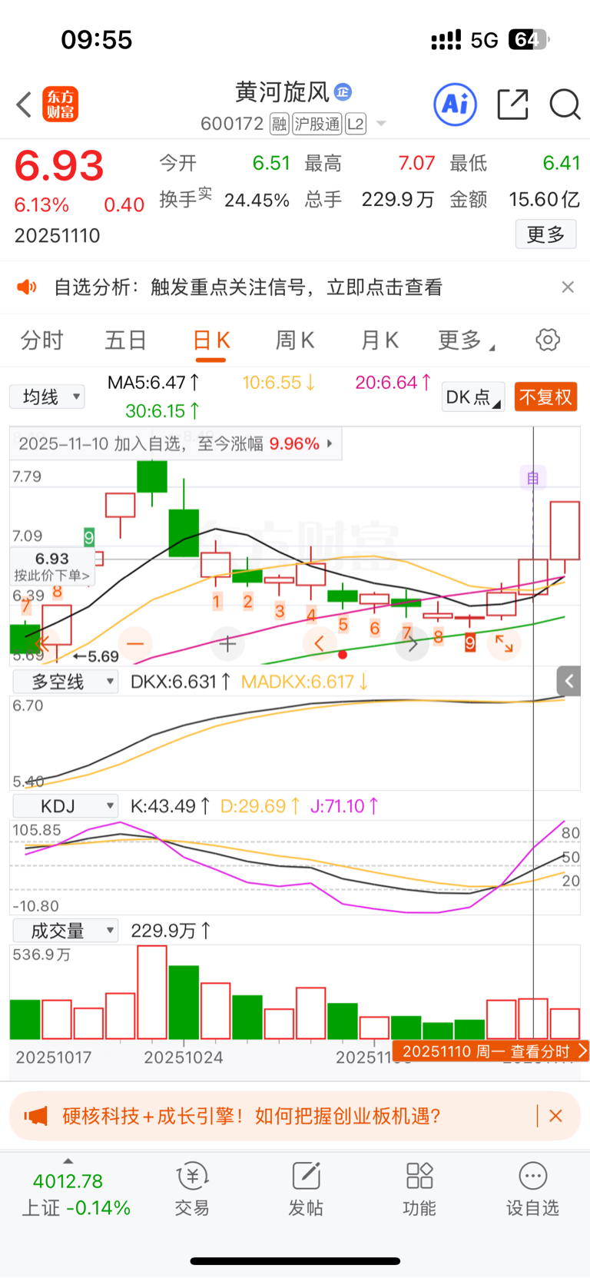The width and height of the screenshot is (590, 1278).
Task: Open the KDJ indicator dropdown
Action: (x=65, y=805)
